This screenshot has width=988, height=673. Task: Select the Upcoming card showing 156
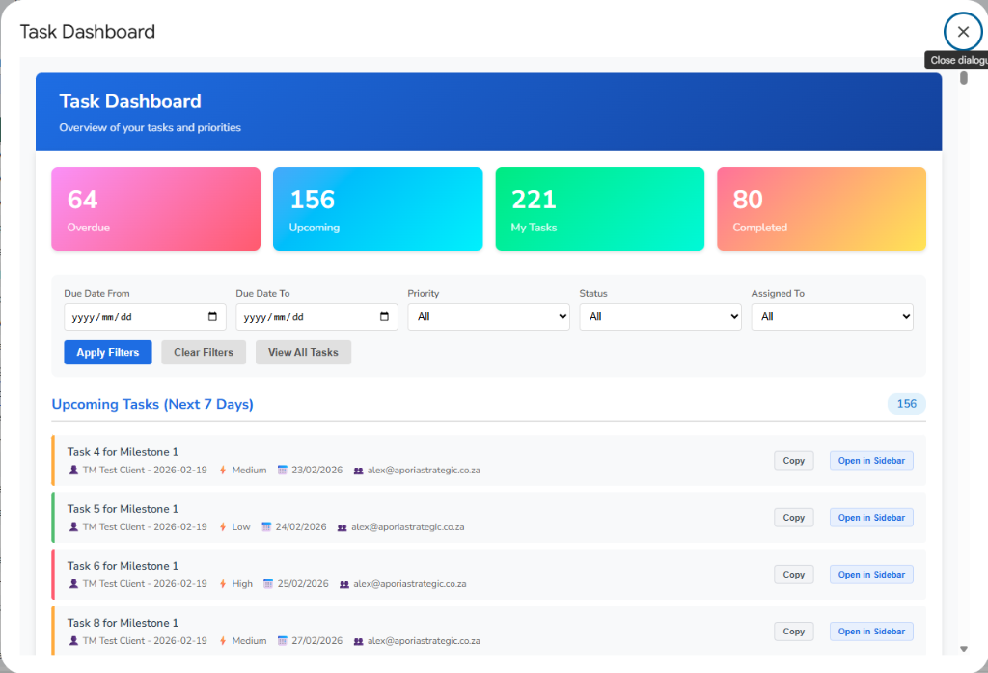[377, 208]
